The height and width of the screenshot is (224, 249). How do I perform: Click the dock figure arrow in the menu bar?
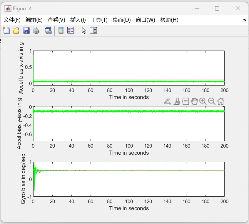(245, 20)
